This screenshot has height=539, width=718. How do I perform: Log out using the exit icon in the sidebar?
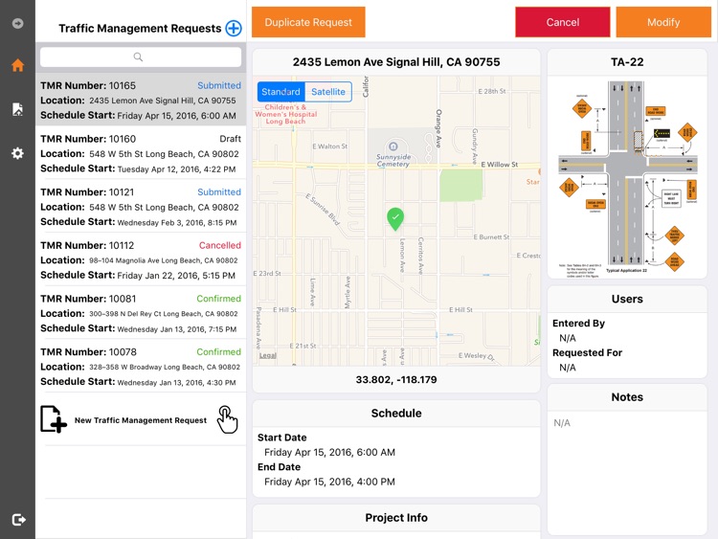tap(18, 520)
